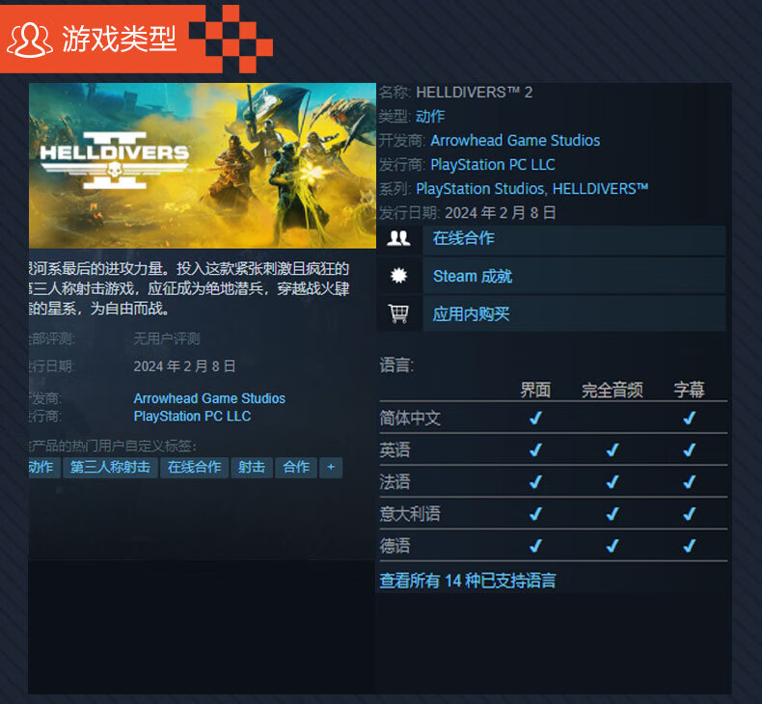
Task: Open the 应用内购买 feature link
Action: (471, 313)
